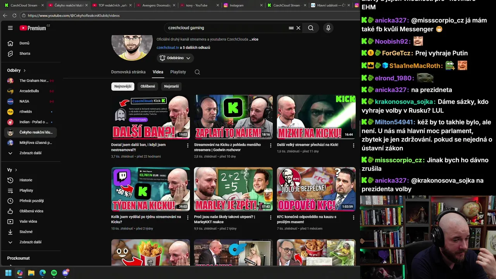This screenshot has height=279, width=496.
Task: Click the magnifier search button
Action: tap(311, 28)
